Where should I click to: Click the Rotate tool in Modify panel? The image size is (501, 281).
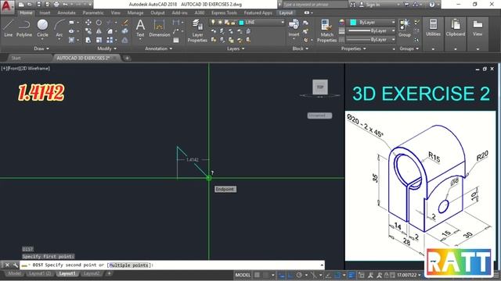[x=99, y=23]
